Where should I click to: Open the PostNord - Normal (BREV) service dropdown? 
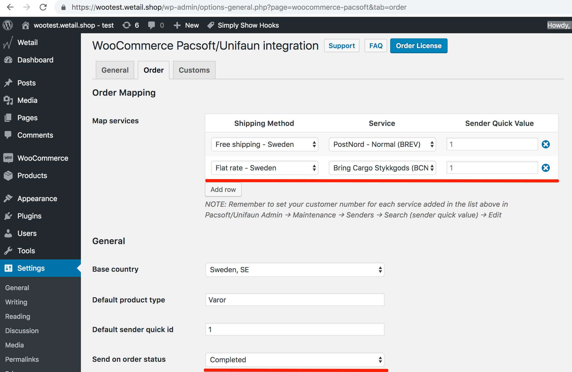point(382,144)
